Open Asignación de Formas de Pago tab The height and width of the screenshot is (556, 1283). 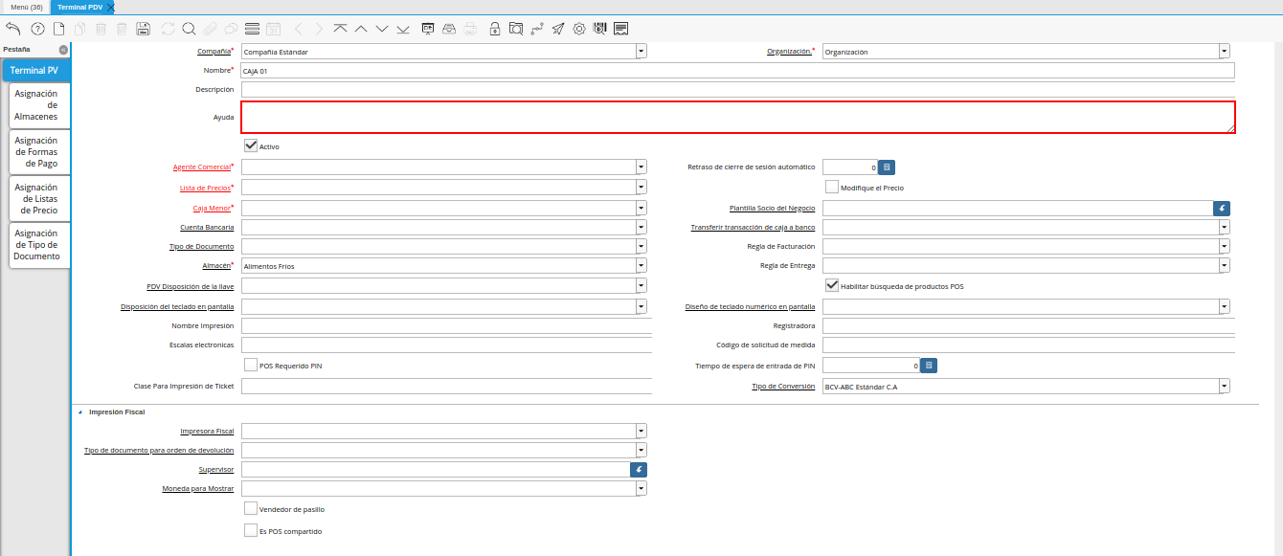click(39, 152)
